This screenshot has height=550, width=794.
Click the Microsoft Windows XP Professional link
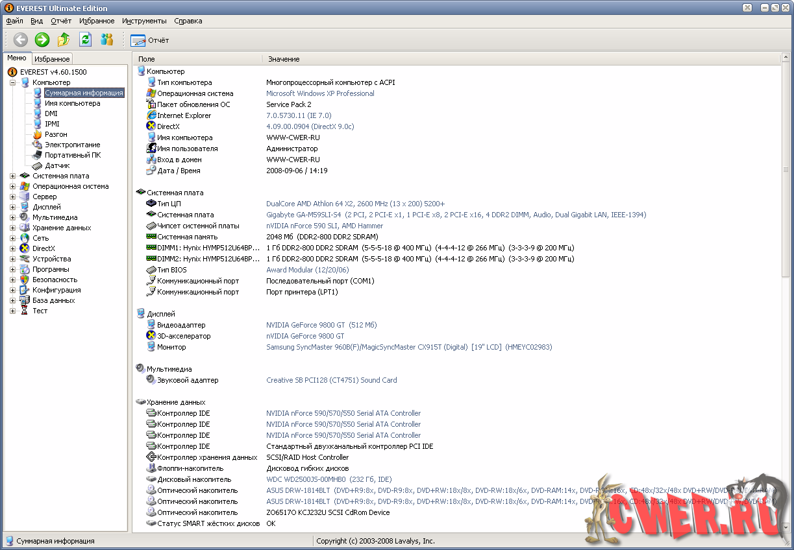point(320,93)
